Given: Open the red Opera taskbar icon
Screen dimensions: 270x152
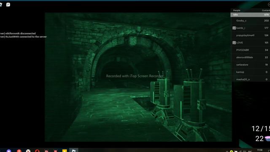Looking at the screenshot, I should coord(37,151).
